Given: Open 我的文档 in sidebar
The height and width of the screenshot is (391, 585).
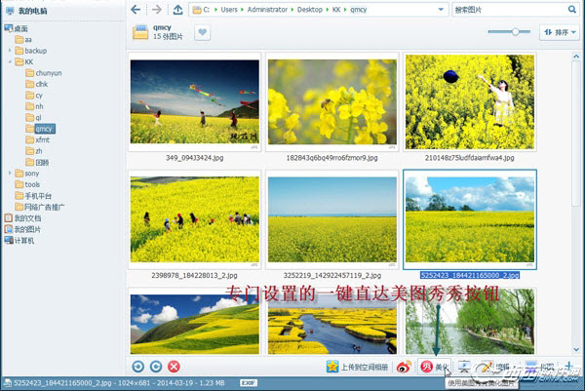Looking at the screenshot, I should pos(22,217).
